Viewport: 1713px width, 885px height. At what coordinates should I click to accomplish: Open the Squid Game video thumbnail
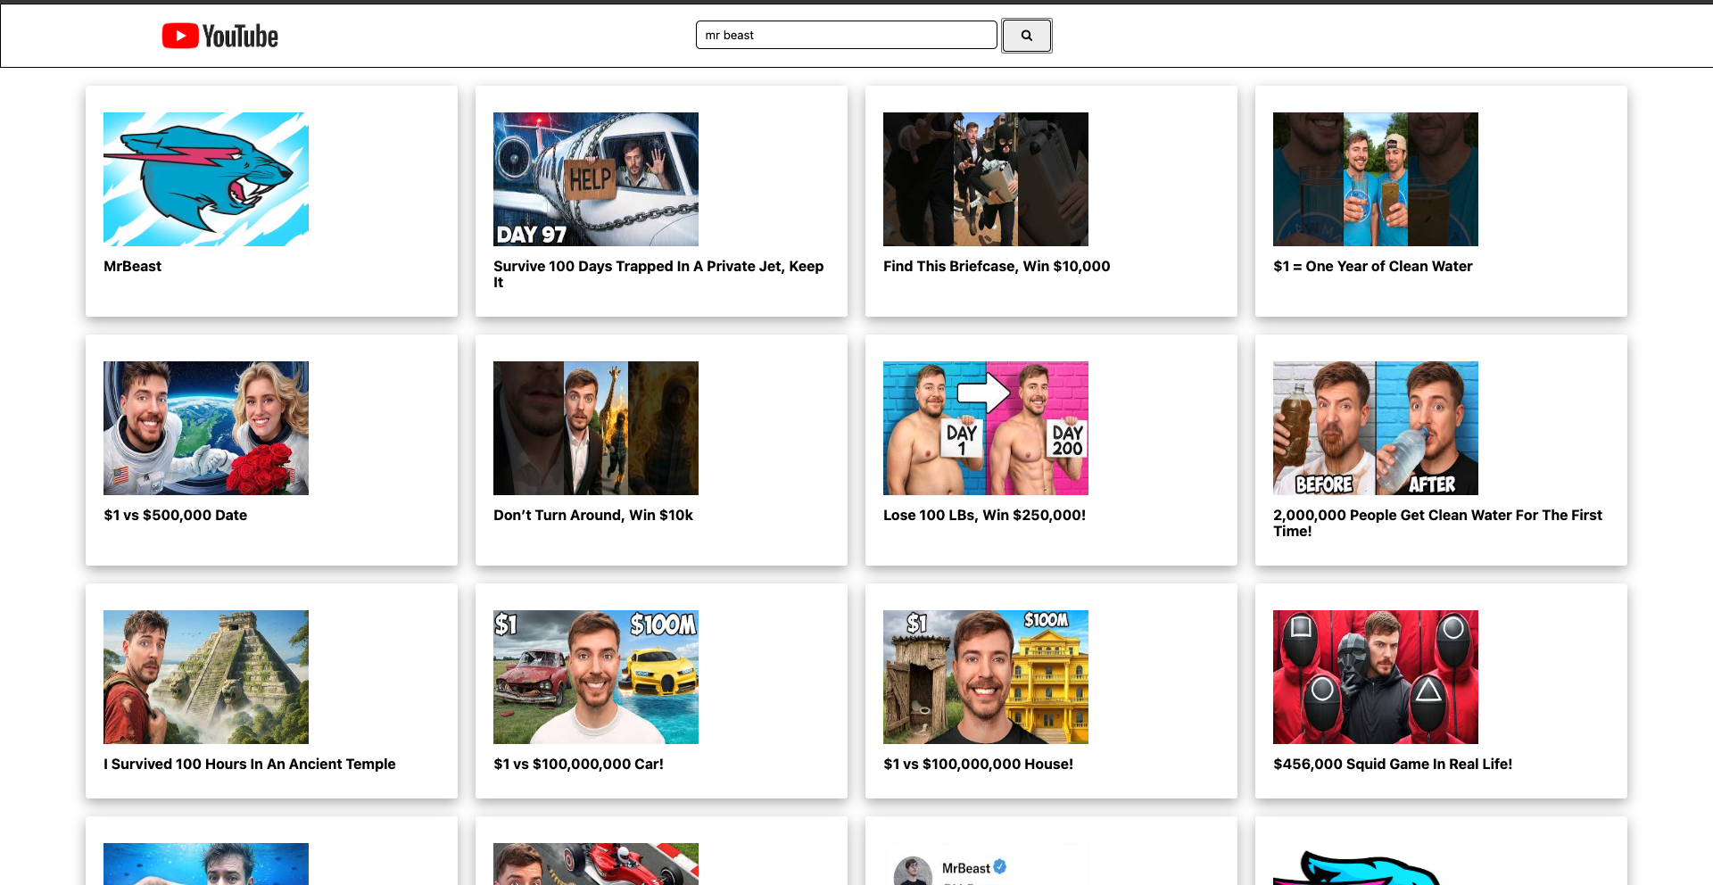1375,676
